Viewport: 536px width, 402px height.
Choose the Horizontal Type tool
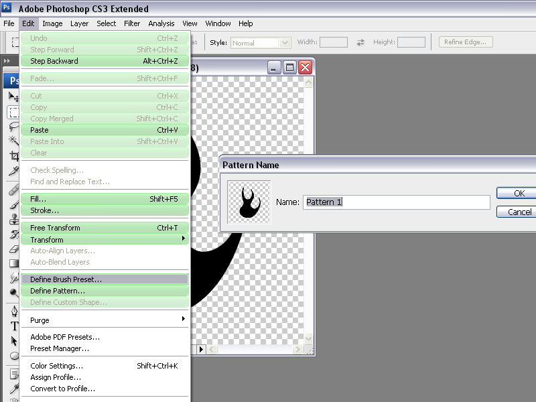13,326
